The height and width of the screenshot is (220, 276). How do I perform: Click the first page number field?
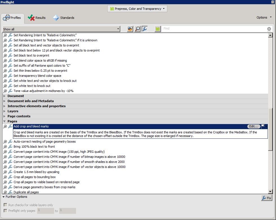[46, 211]
